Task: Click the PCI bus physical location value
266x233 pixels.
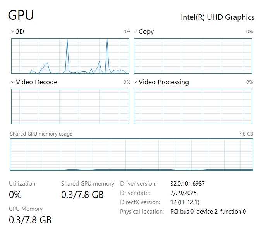Action: click(x=208, y=212)
